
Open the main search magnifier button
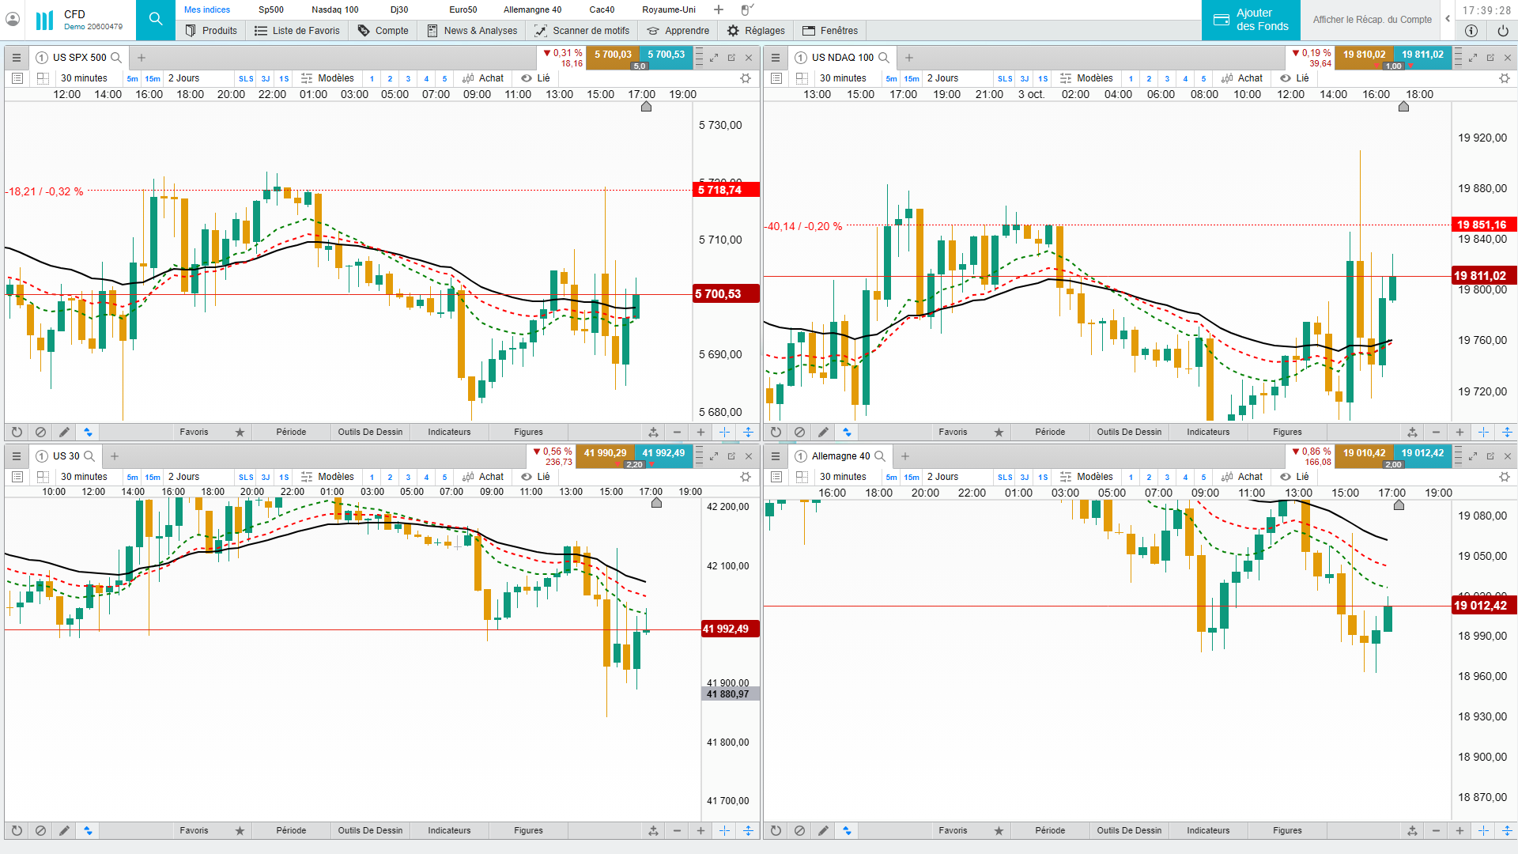(x=156, y=19)
